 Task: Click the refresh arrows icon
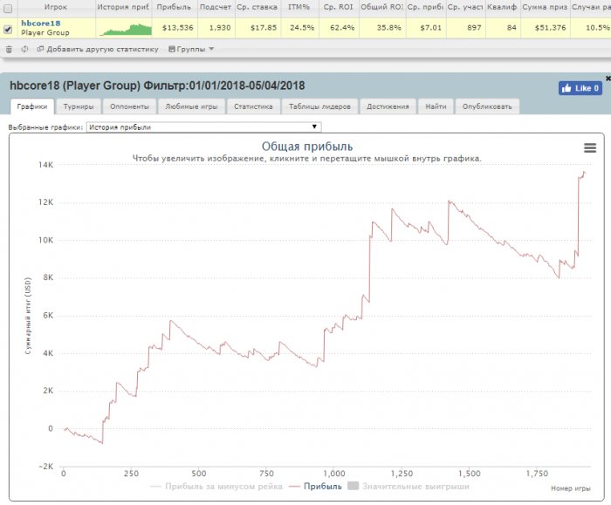coord(24,49)
